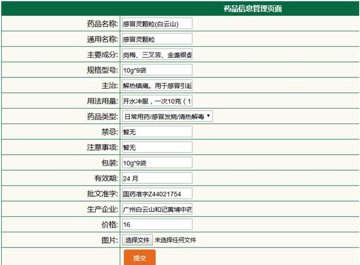Focus the 通用名称 text box
360x265 pixels.
click(157, 39)
